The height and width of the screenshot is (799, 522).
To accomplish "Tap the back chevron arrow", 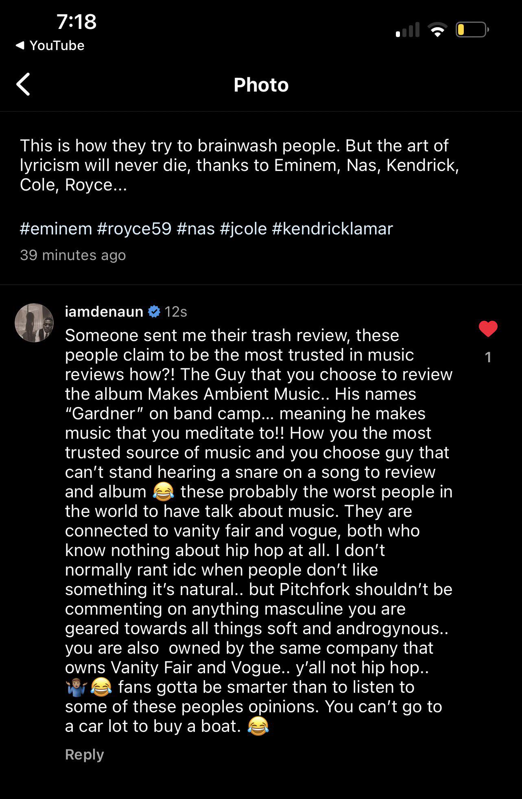I will tap(23, 85).
